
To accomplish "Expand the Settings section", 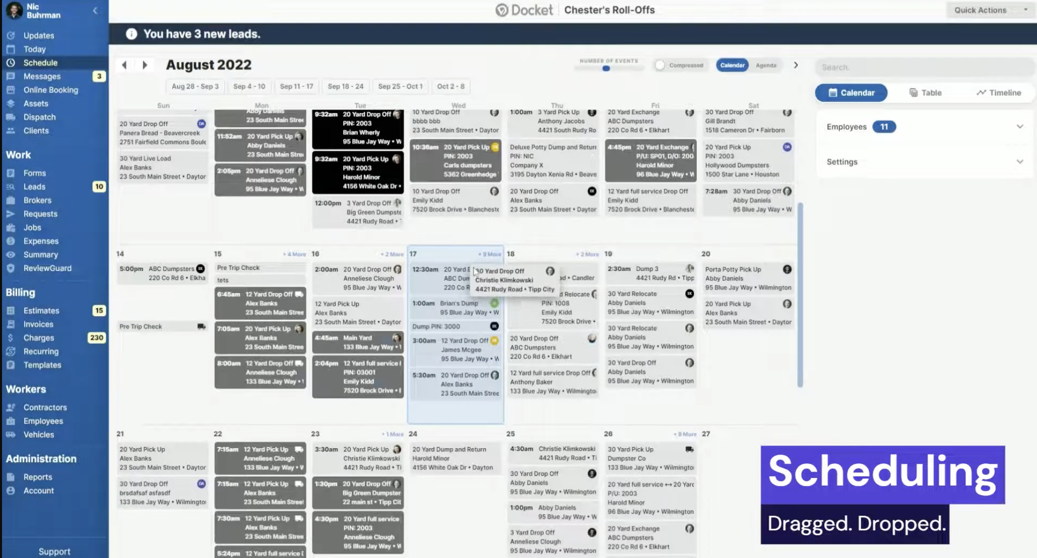I will [1019, 162].
